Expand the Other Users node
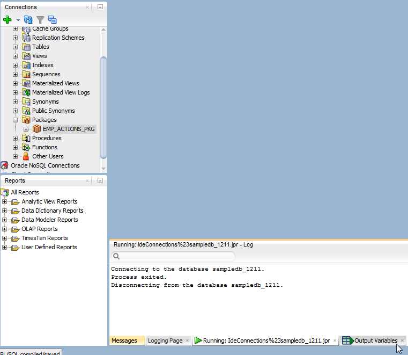Screen dimensions: 408x355 click(16, 156)
